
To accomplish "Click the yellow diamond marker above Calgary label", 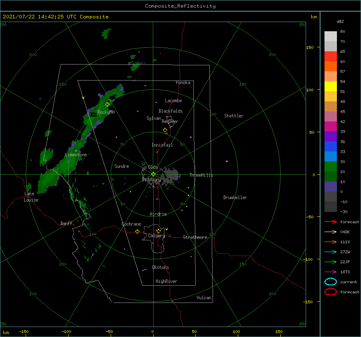I will [158, 231].
